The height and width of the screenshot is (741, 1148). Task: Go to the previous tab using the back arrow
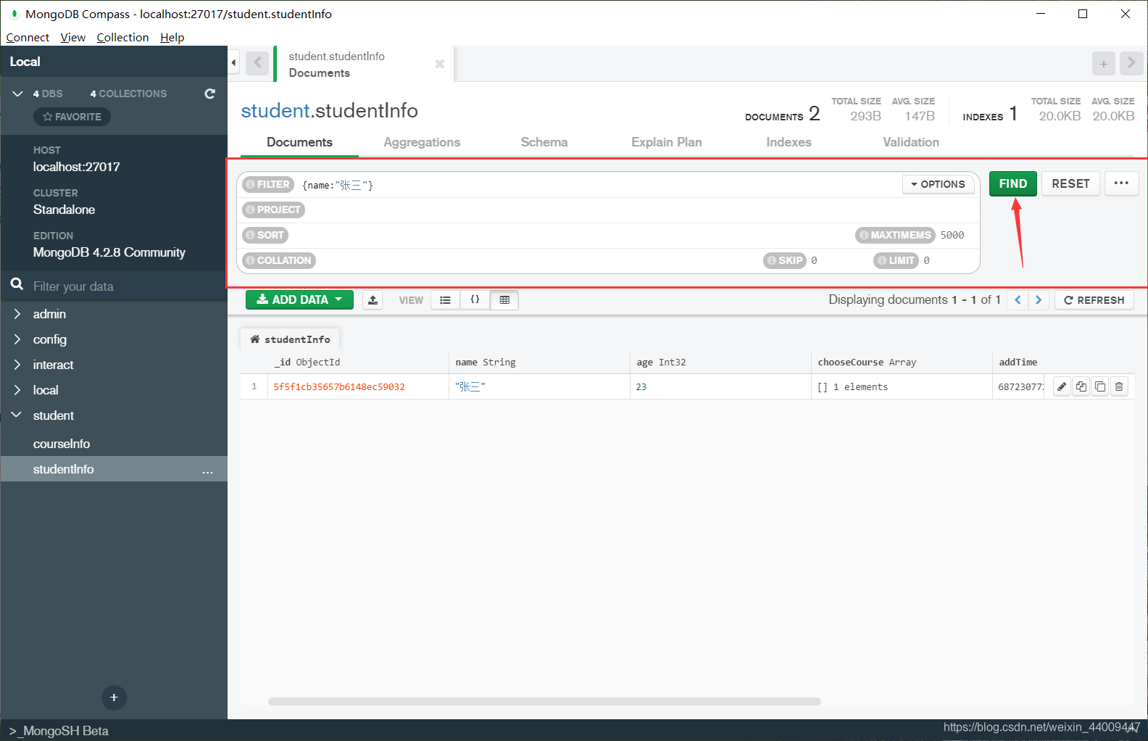257,63
